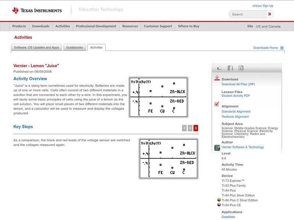Click the Vernier Software author icon
294x220 pixels.
[x=218, y=147]
